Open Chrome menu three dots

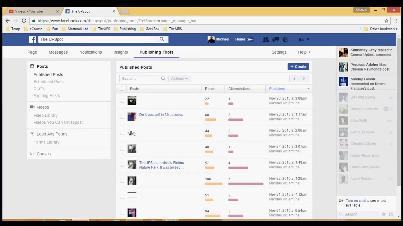pos(396,21)
